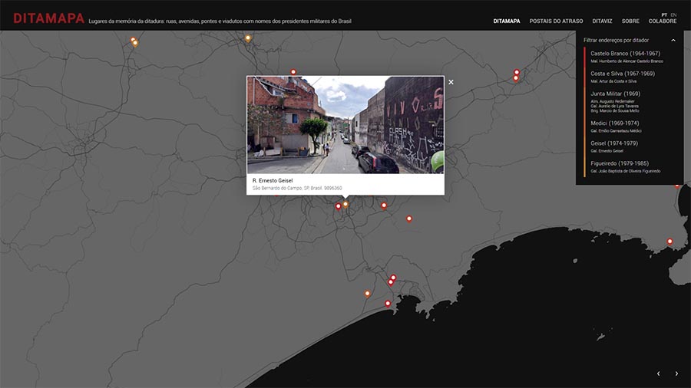691x388 pixels.
Task: Select the DITAMAPA navigation tab
Action: point(507,21)
